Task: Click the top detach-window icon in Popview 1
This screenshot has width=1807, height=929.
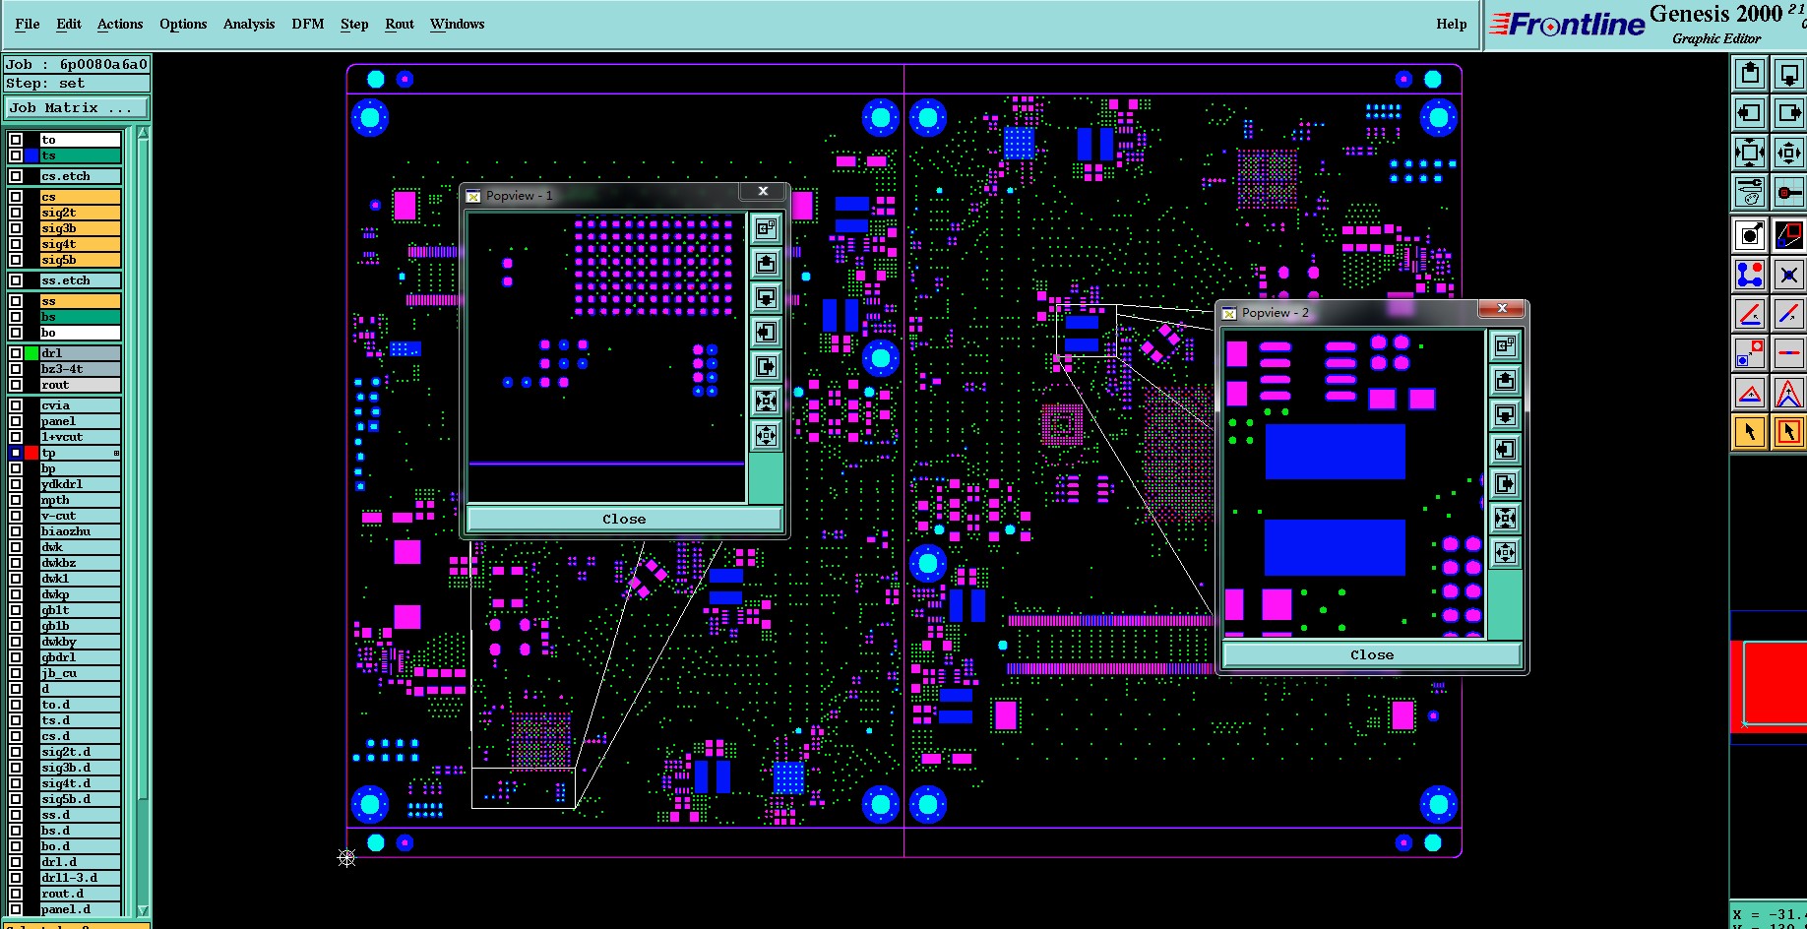Action: click(766, 229)
